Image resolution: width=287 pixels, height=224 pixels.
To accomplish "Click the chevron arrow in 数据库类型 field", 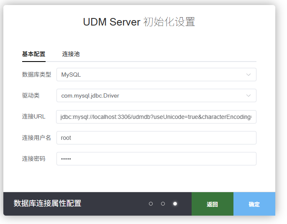I will [249, 75].
